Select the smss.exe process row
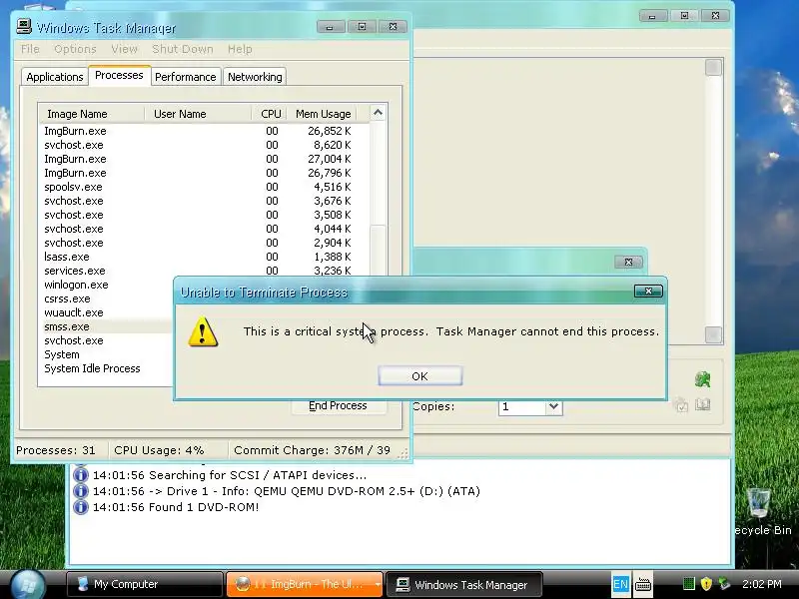This screenshot has height=599, width=799. click(x=106, y=326)
